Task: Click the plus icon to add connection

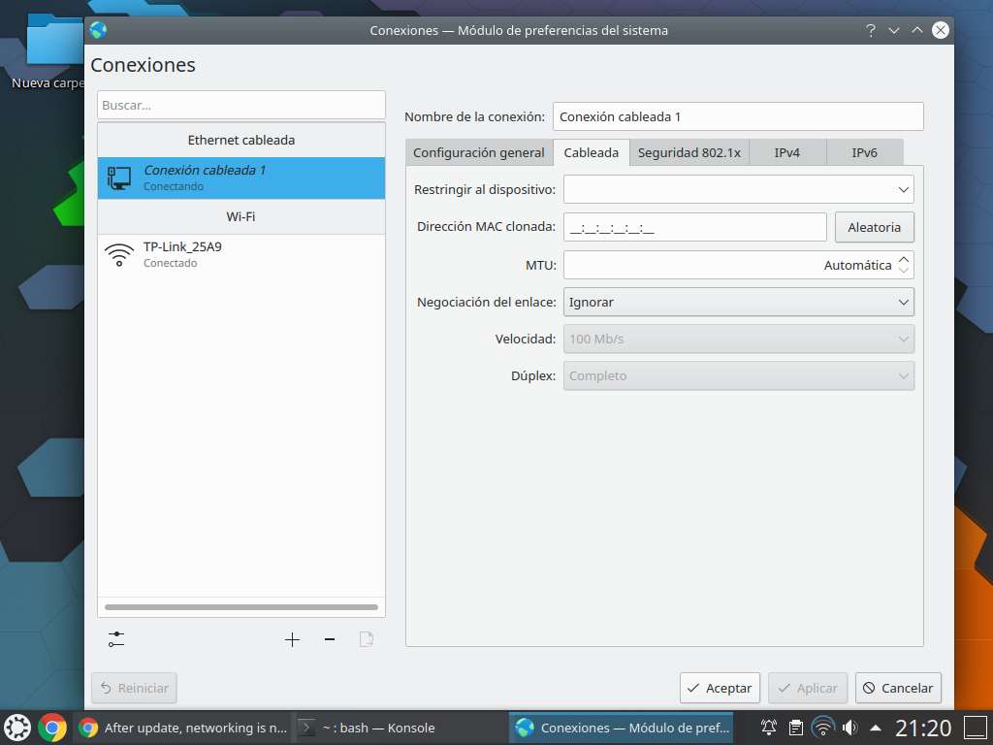Action: 292,639
